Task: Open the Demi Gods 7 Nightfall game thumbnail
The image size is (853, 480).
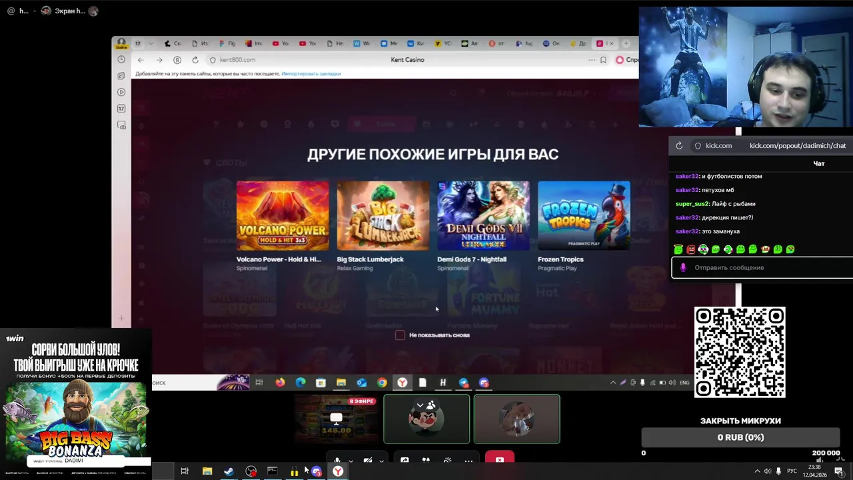Action: (483, 216)
